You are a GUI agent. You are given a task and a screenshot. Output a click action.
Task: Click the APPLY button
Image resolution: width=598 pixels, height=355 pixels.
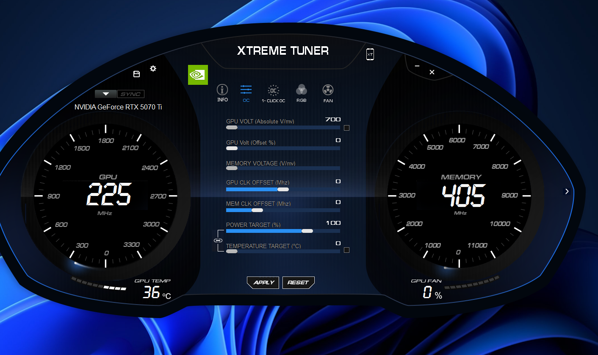pos(263,282)
